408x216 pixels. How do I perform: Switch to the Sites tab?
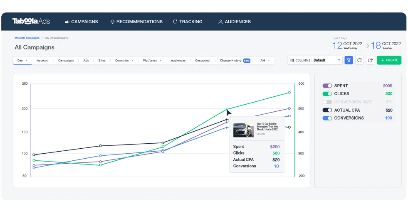pos(102,60)
